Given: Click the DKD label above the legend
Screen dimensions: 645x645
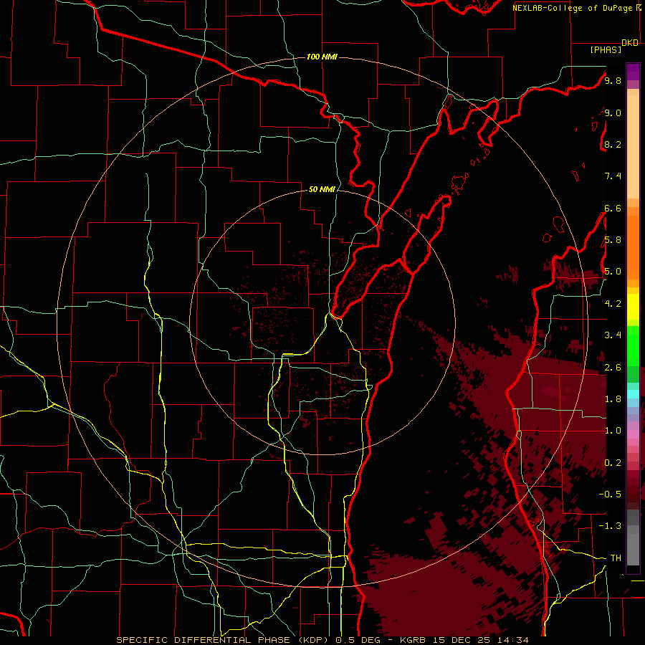Looking at the screenshot, I should [630, 43].
